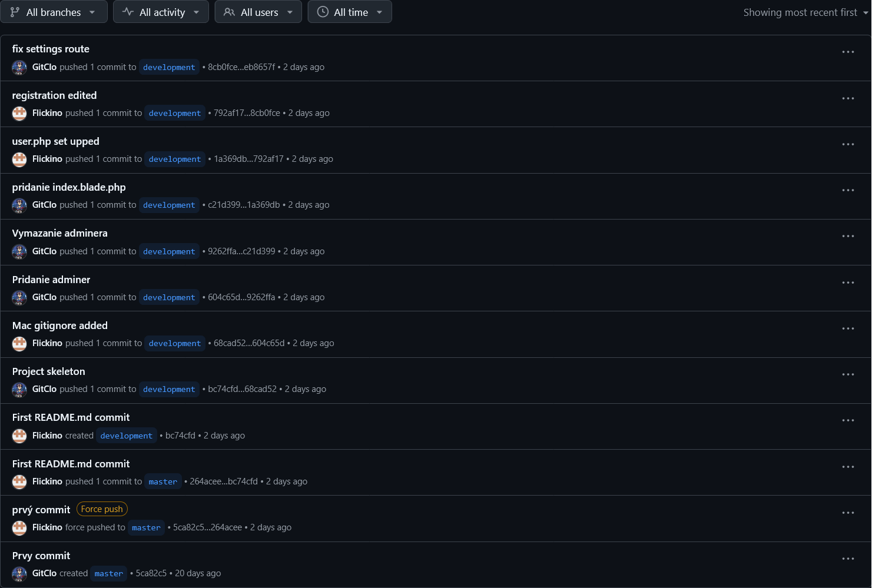
Task: Click the Force push badge
Action: pyautogui.click(x=102, y=509)
